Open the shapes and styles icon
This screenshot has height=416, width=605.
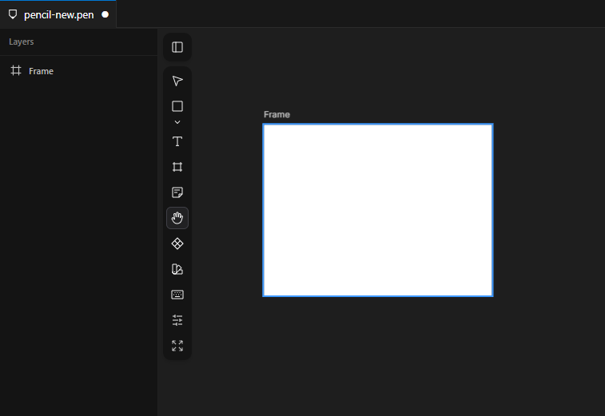point(177,269)
